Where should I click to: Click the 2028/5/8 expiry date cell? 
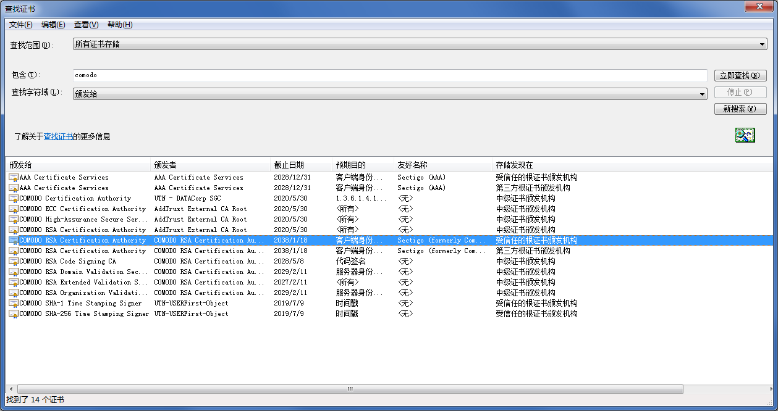[288, 262]
